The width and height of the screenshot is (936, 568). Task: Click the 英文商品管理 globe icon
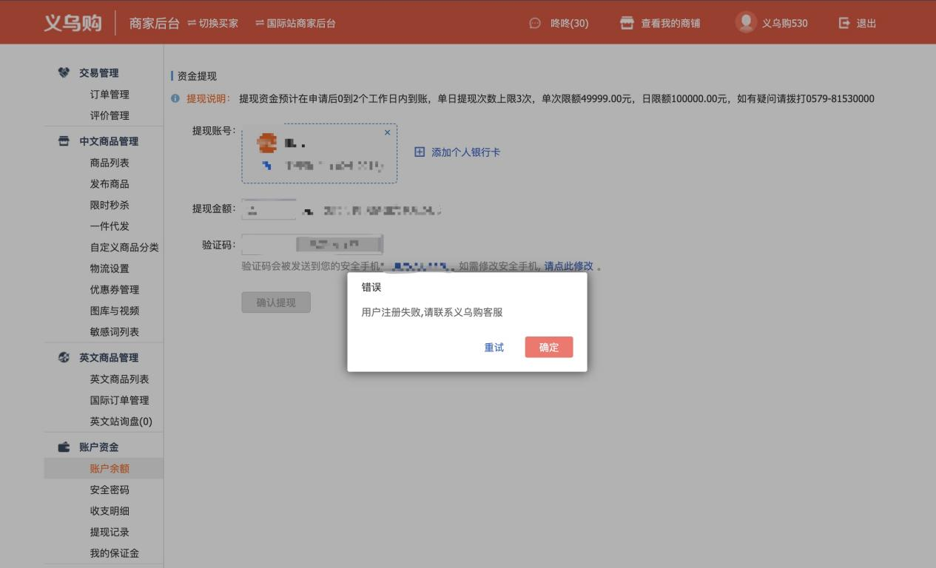coord(64,357)
